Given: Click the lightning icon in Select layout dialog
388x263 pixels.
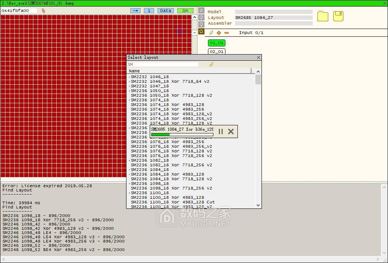Looking at the screenshot, I should [211, 64].
